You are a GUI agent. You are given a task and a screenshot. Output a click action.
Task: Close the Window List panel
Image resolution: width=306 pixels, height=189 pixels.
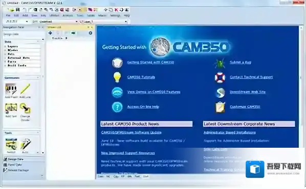pyautogui.click(x=92, y=28)
